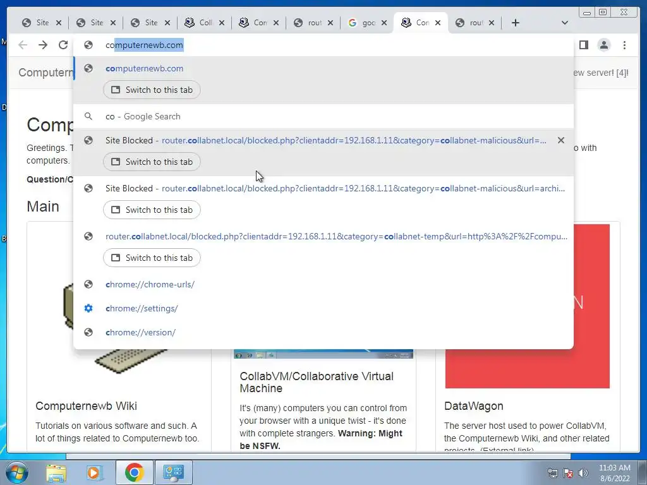Open the Action Center flag icon

568,473
